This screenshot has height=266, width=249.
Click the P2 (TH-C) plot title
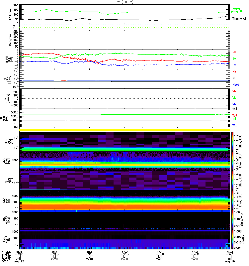pyautogui.click(x=124, y=2)
